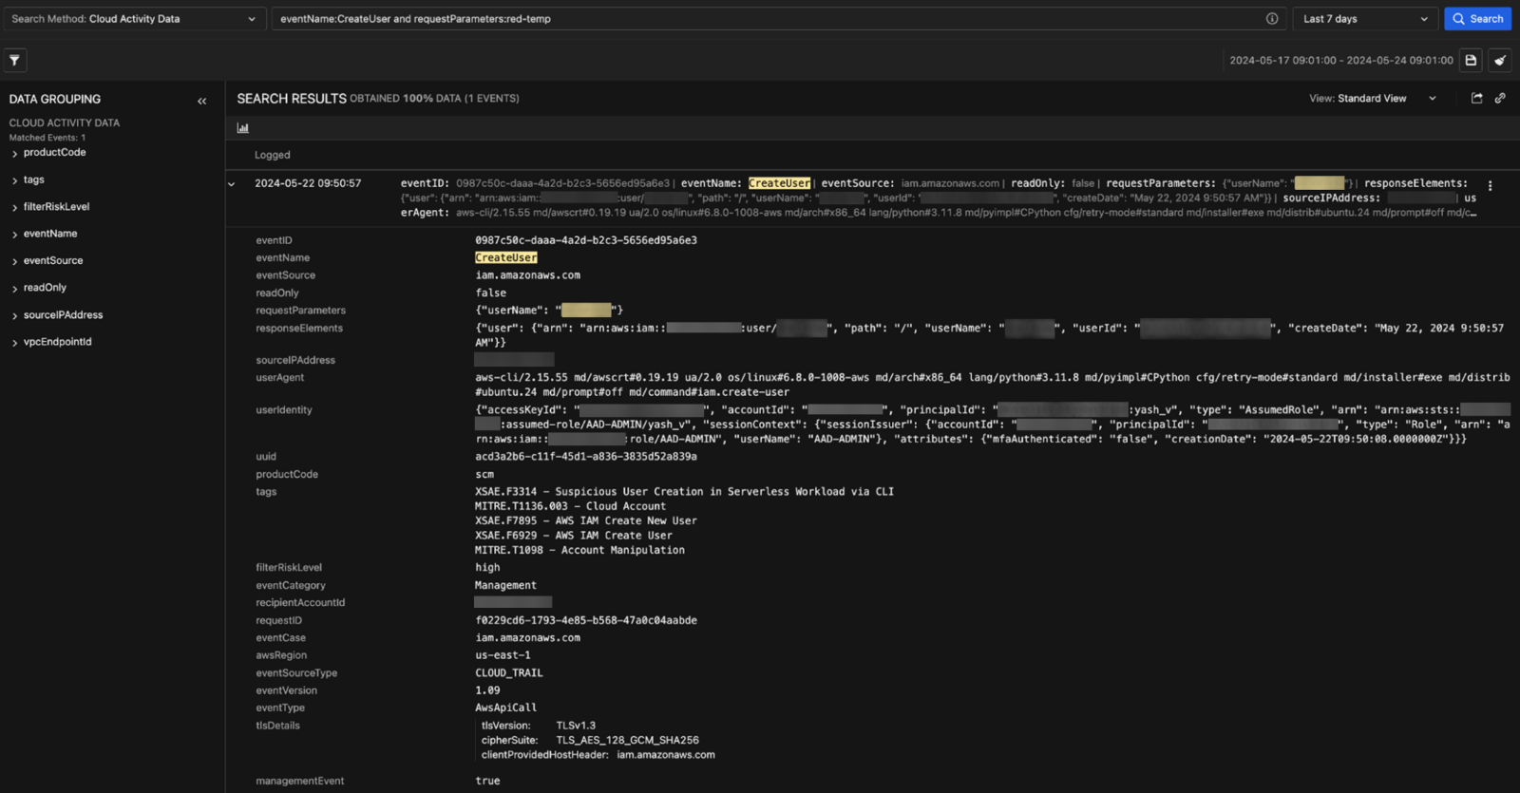Copy link via chain icon
This screenshot has height=793, width=1520.
pos(1500,99)
